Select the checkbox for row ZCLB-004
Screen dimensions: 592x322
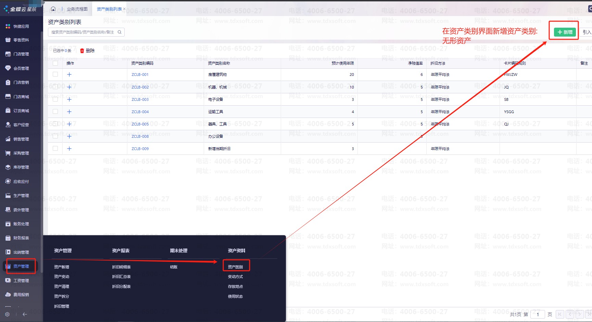point(55,111)
